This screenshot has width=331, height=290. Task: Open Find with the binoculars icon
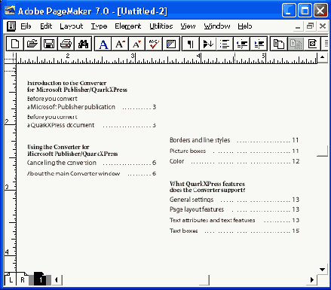tap(83, 44)
